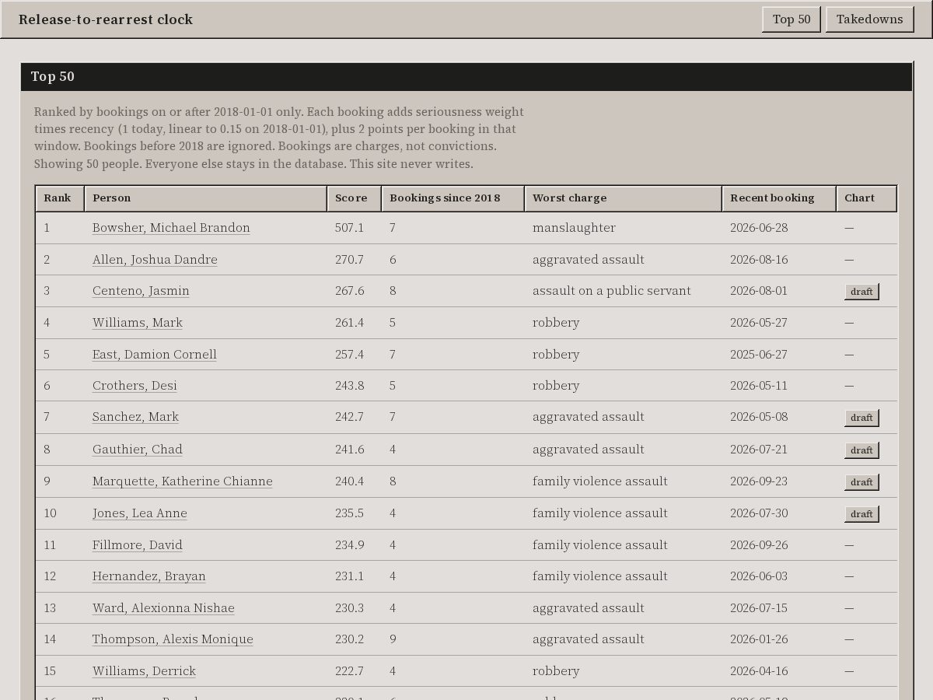Click the black 'Top 50' panel heading

(466, 77)
